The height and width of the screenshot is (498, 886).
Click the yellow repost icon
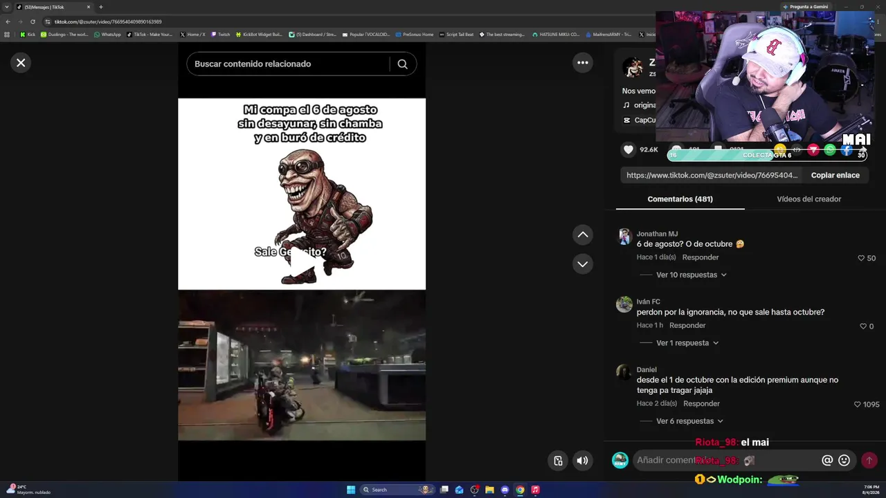pos(780,149)
